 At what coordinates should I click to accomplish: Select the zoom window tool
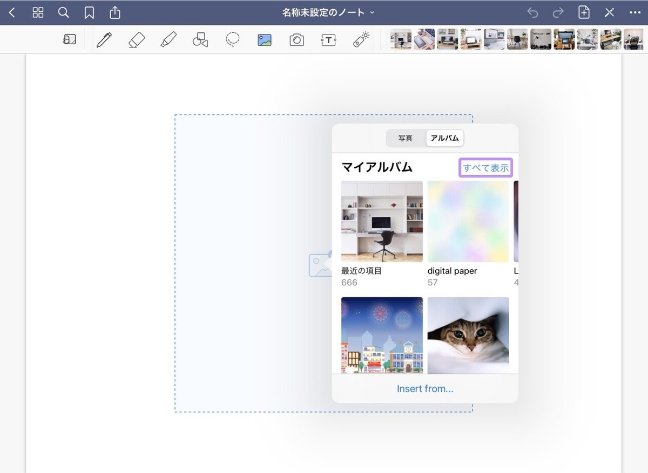pos(70,39)
